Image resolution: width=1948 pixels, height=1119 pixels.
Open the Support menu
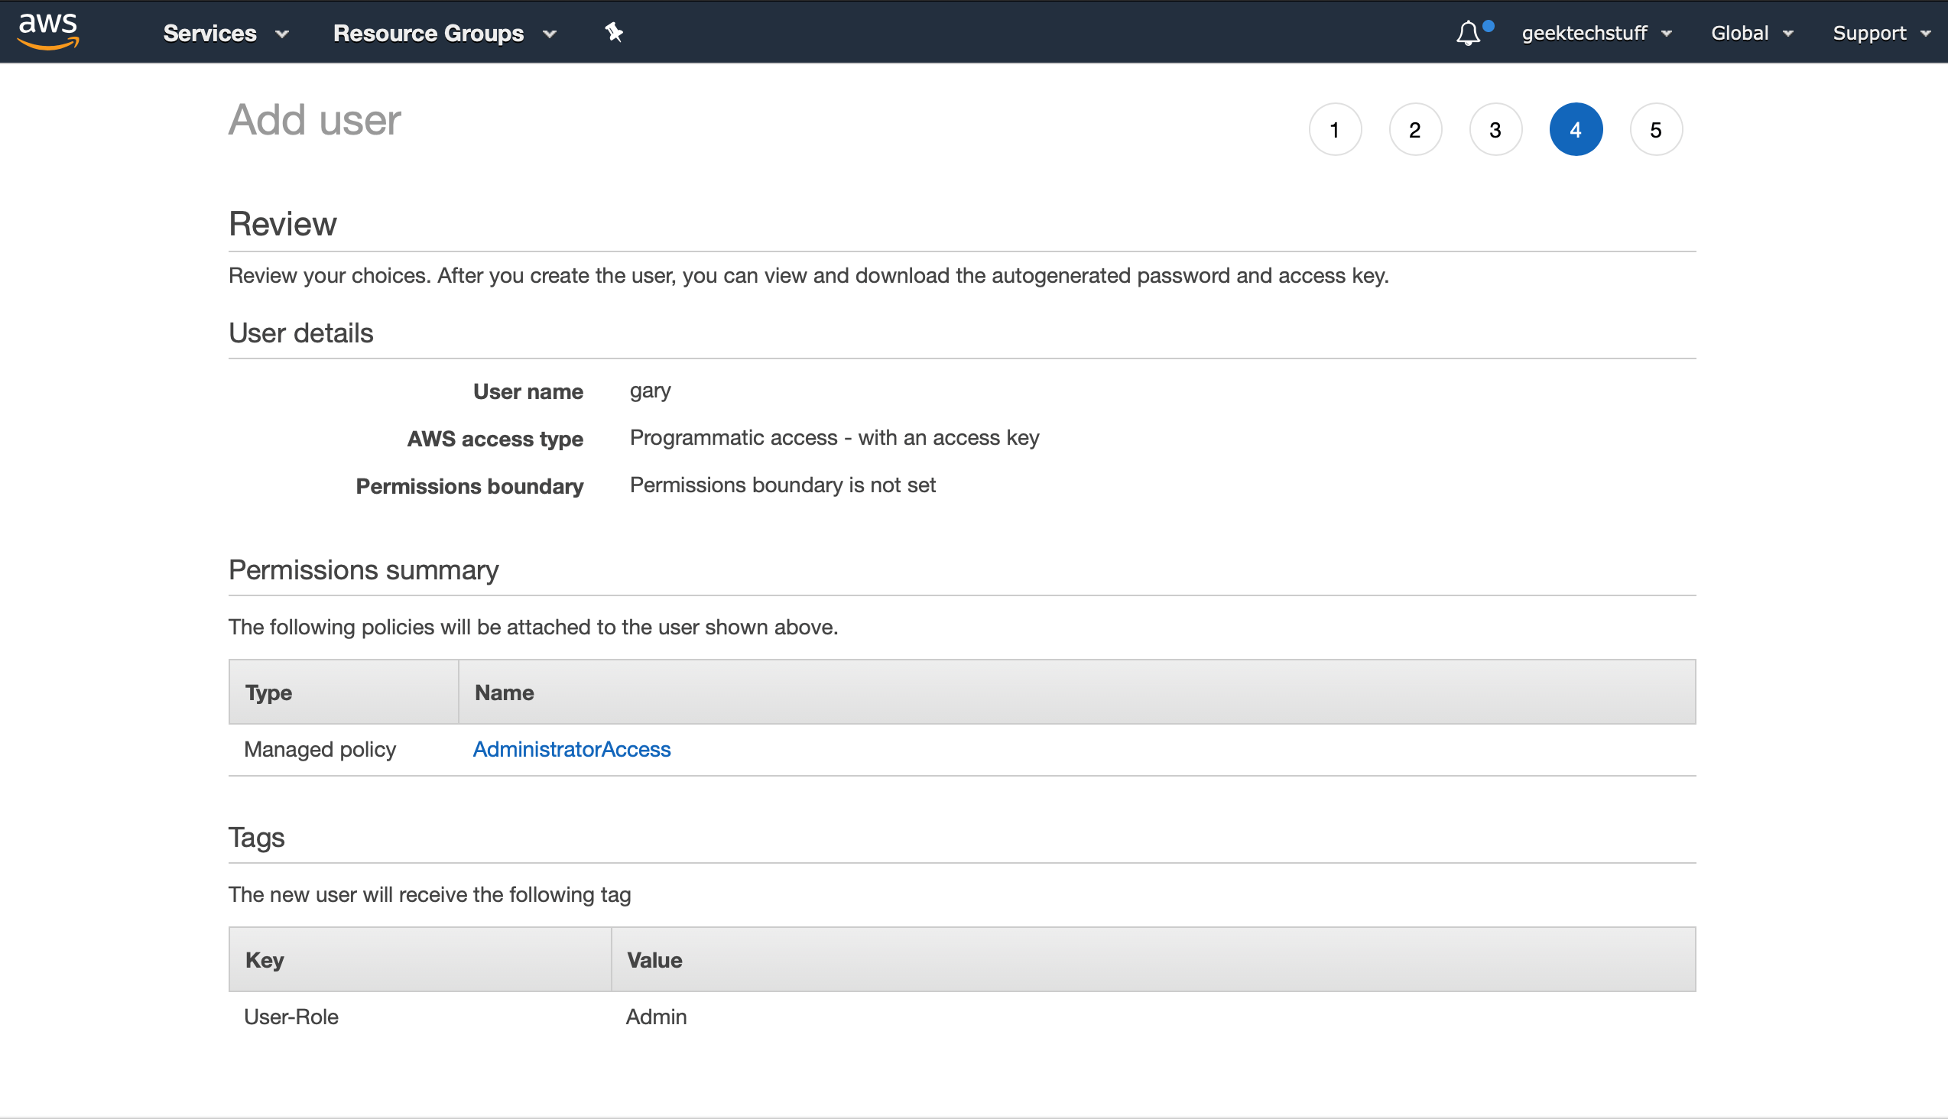tap(1881, 33)
